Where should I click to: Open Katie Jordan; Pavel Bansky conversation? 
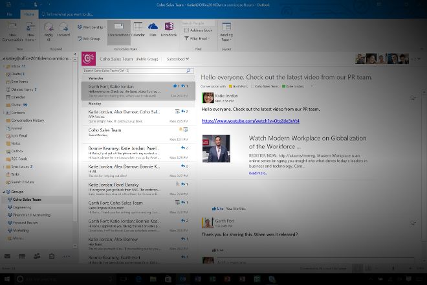click(138, 189)
